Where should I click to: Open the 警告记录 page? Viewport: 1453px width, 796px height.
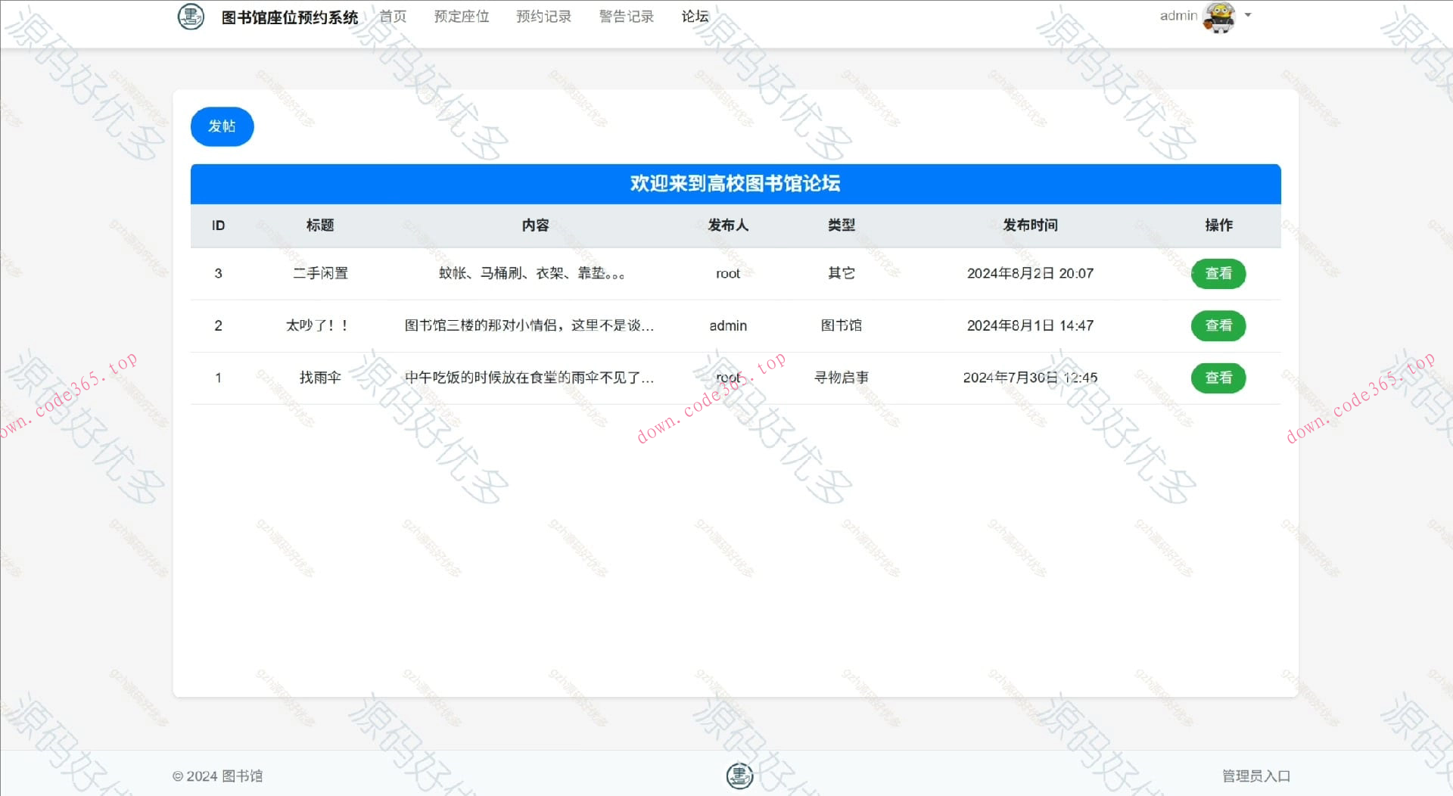click(x=626, y=16)
